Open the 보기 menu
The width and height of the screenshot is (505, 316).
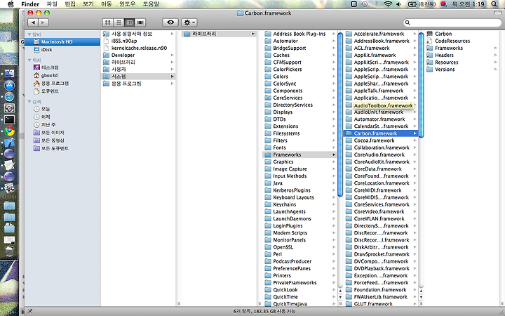88,4
